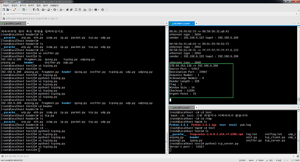Select SECURITY_CentOS tab in top-right pane
The width and height of the screenshot is (300, 162).
(181, 23)
